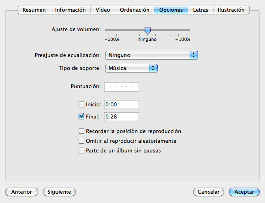Viewport: 265px width, 203px height.
Task: Click the Ajuste de volumen slider thumb
Action: [x=147, y=30]
